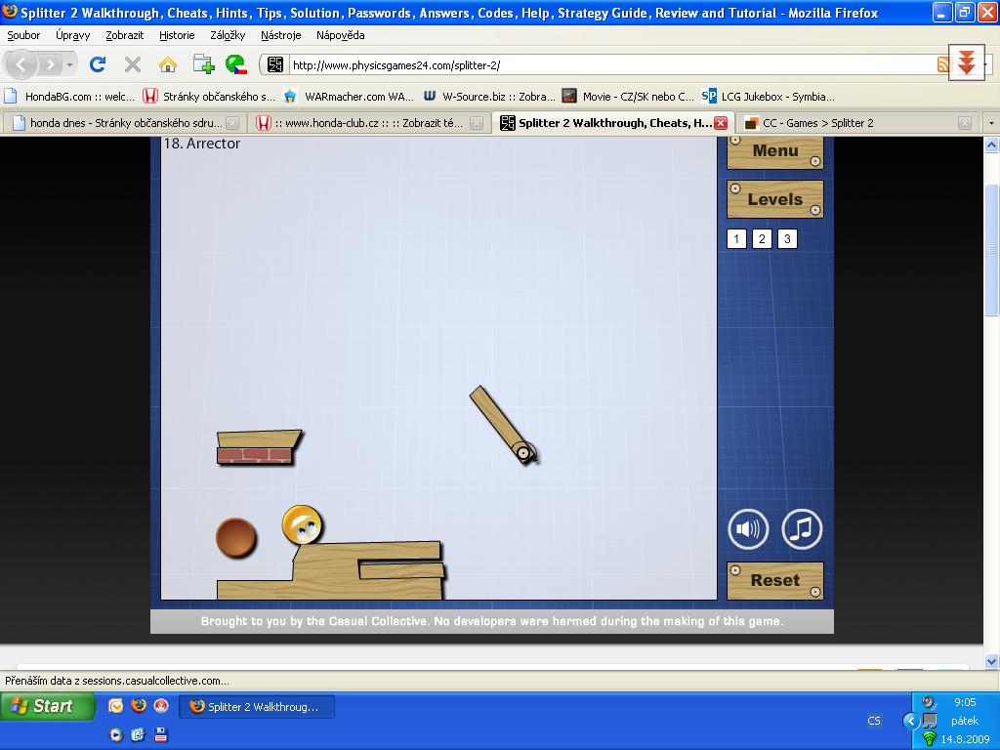This screenshot has height=750, width=1000.
Task: Open the wooden Levels button
Action: pyautogui.click(x=774, y=199)
